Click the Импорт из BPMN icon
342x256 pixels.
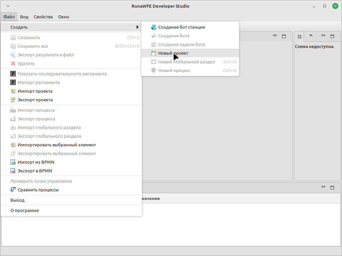click(x=13, y=162)
